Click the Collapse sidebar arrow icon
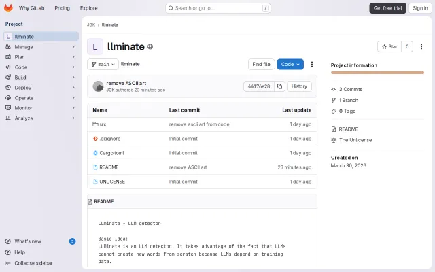 point(7,263)
